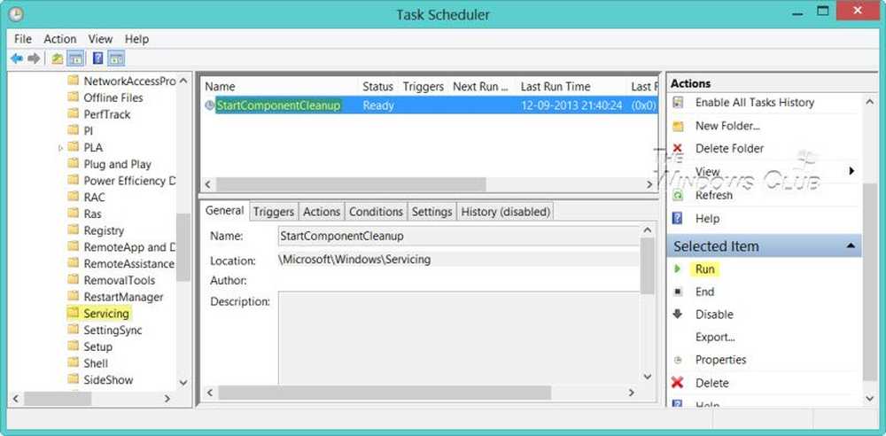886x436 pixels.
Task: Click the Task Scheduler clock icon in title bar
Action: [16, 14]
